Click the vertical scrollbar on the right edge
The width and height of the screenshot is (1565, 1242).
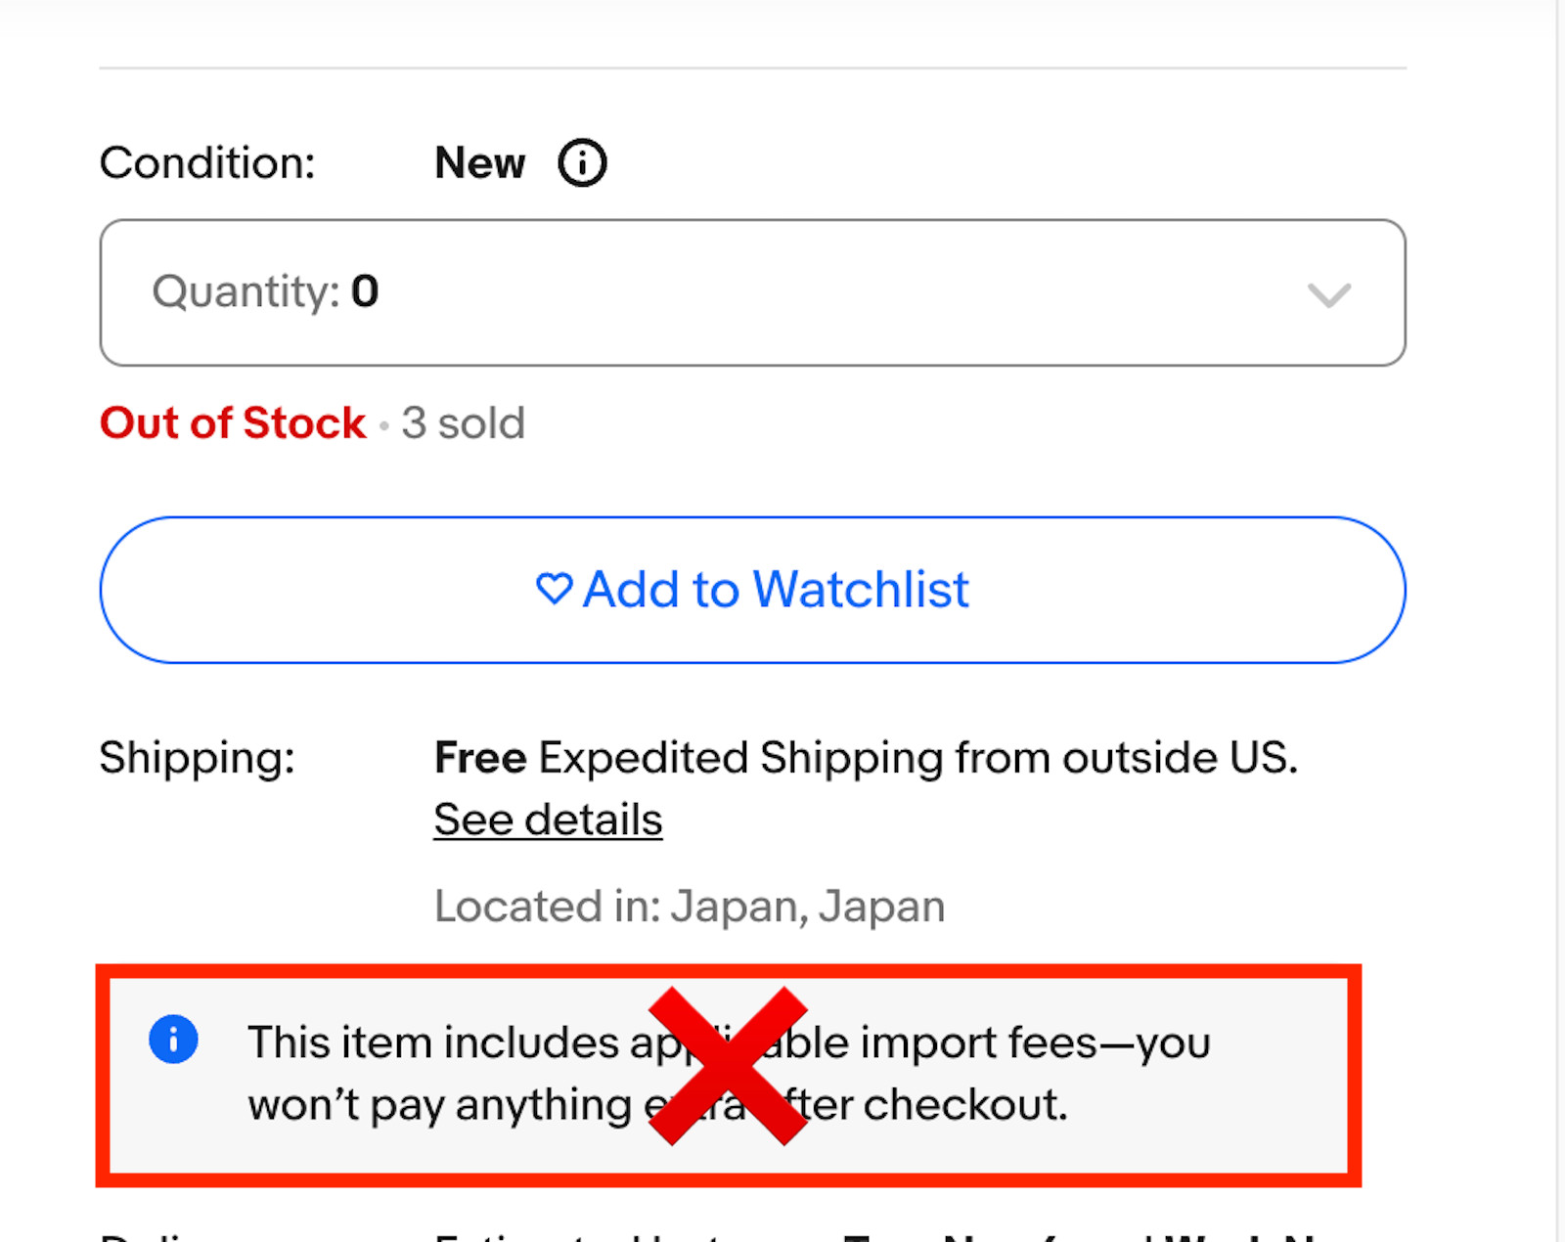(1559, 621)
